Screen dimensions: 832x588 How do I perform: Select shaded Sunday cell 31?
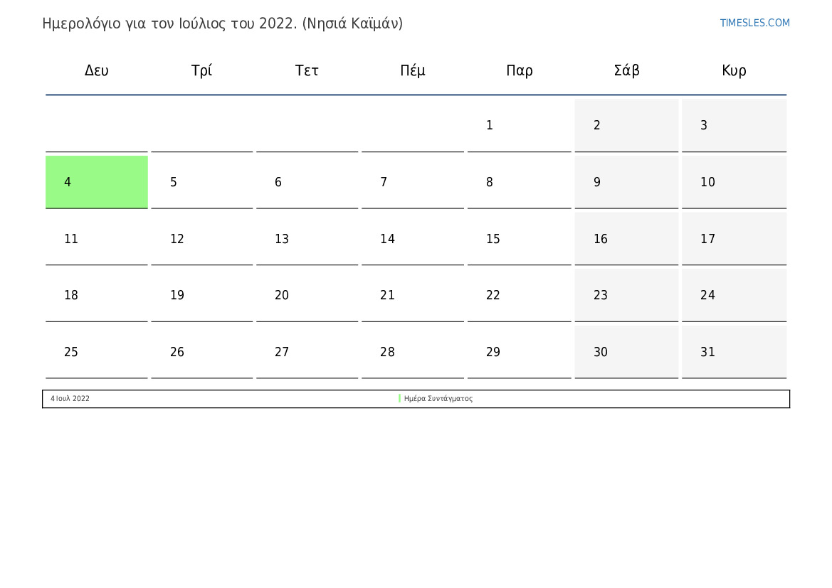(x=734, y=352)
